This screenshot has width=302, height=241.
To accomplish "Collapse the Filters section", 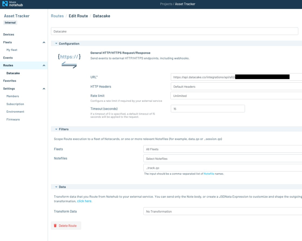I will [56, 129].
